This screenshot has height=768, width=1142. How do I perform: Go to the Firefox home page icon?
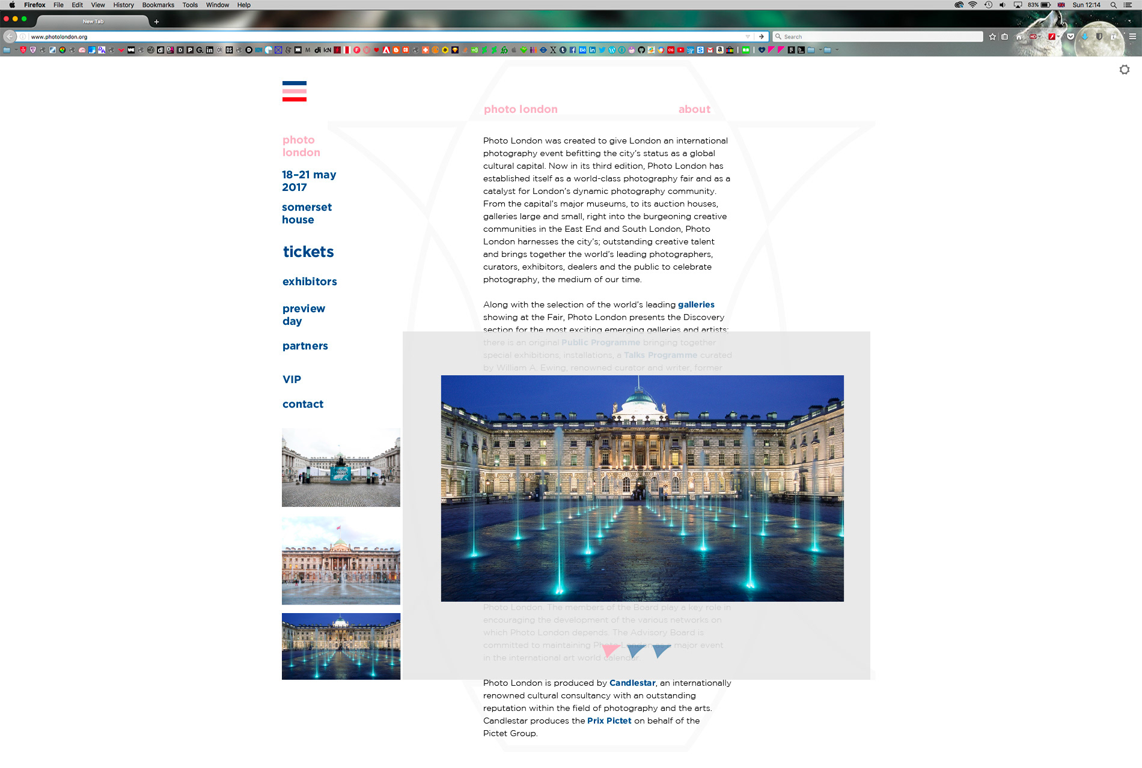(x=1019, y=37)
